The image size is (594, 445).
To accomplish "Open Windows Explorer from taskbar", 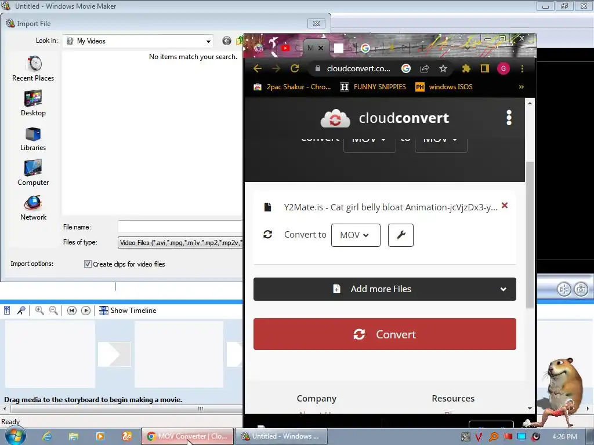I will 74,436.
